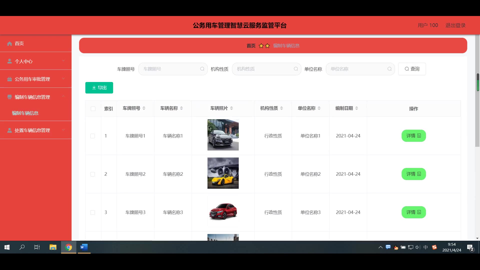Click the green 导出 export button
The image size is (480, 270).
(99, 88)
